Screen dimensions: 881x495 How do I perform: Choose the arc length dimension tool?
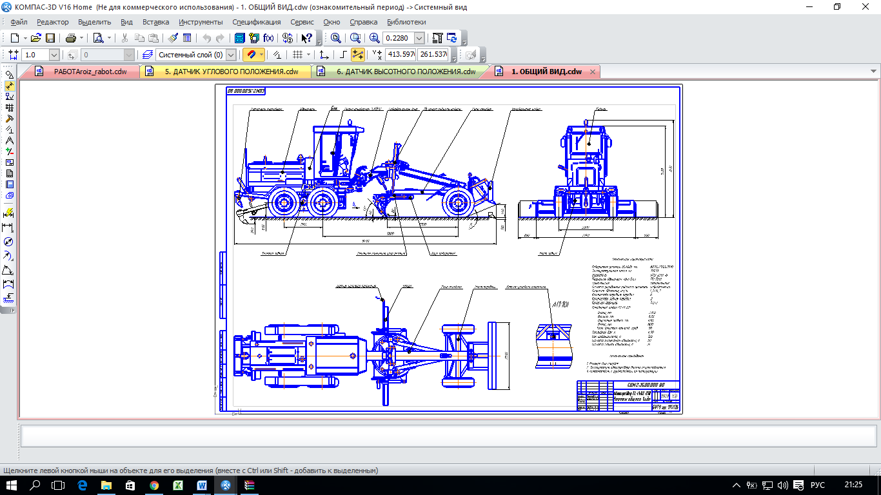pyautogui.click(x=9, y=284)
